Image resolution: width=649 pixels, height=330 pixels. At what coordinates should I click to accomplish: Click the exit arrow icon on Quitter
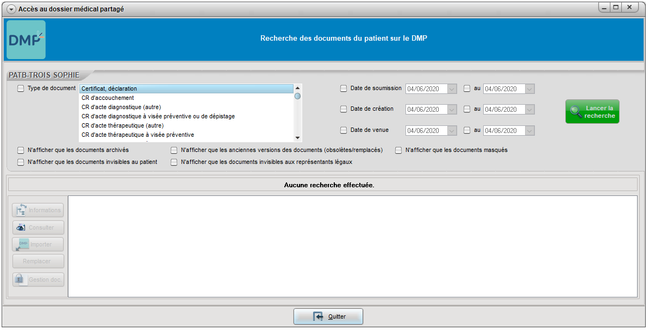318,316
